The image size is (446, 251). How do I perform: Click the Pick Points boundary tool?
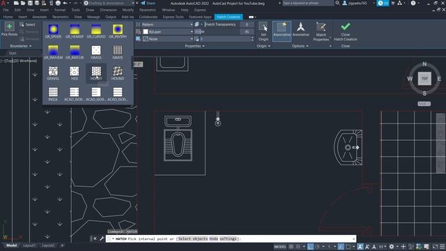(x=9, y=29)
